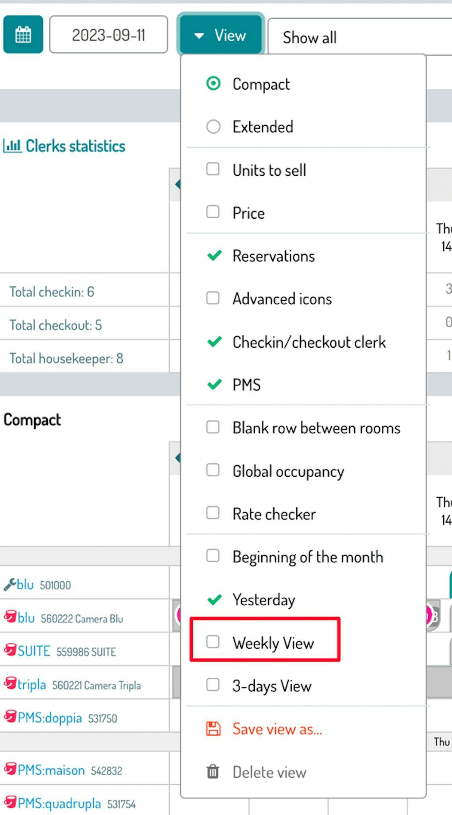Uncheck the Yesterday menu option
Image resolution: width=452 pixels, height=815 pixels.
(214, 599)
